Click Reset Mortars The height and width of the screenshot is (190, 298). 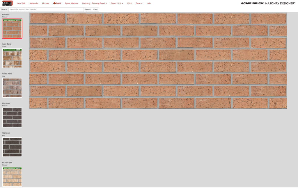click(71, 3)
